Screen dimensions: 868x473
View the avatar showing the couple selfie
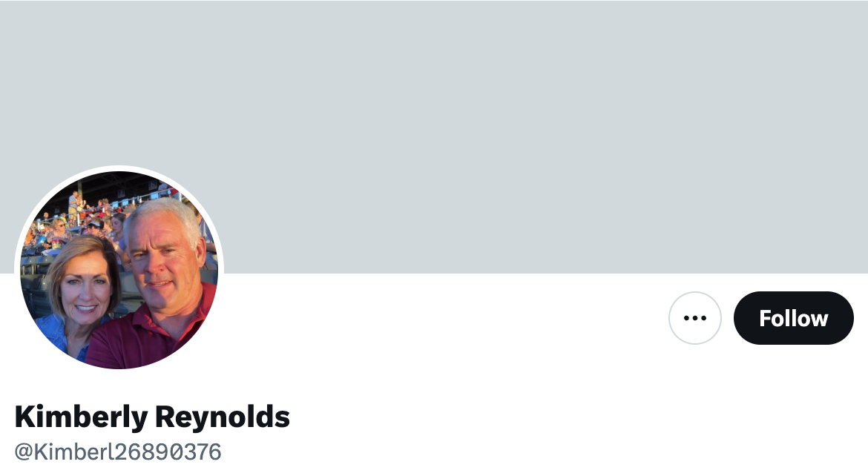(119, 269)
